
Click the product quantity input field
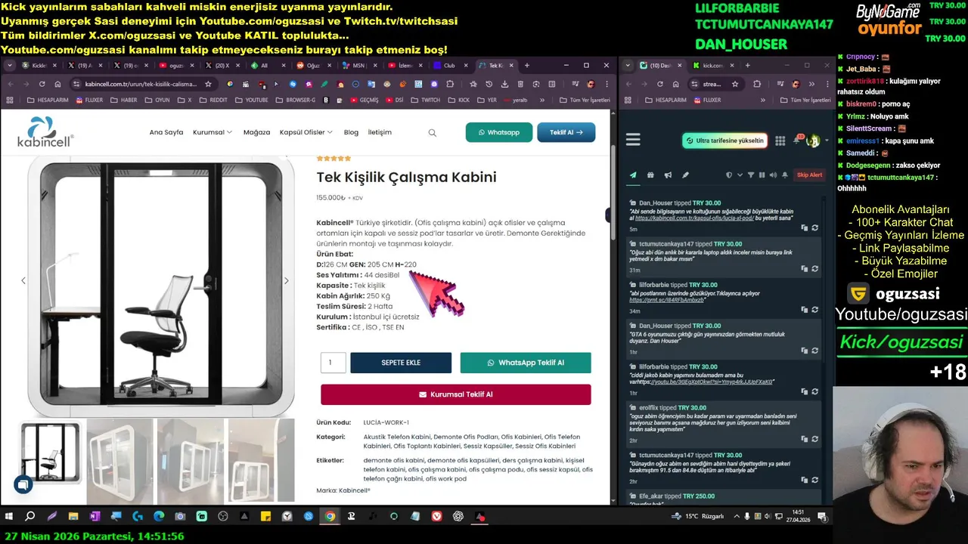[333, 363]
